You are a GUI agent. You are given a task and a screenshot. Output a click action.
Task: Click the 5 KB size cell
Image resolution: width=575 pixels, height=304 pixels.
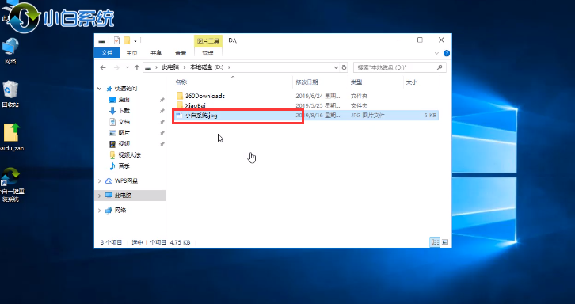pos(431,116)
